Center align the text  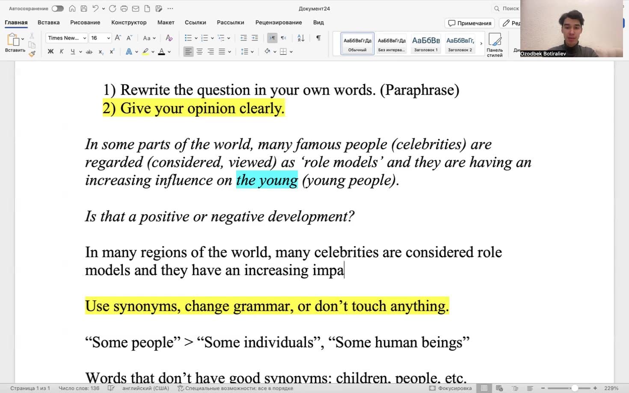point(199,52)
